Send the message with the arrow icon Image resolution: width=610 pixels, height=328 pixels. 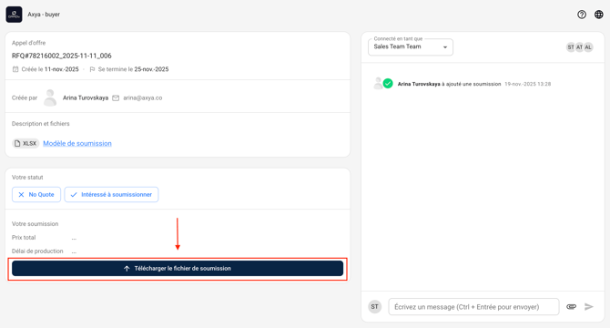point(589,307)
